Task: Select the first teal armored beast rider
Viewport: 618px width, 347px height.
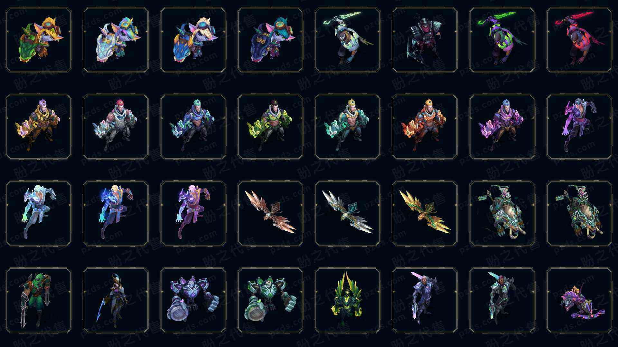Action: (x=502, y=213)
